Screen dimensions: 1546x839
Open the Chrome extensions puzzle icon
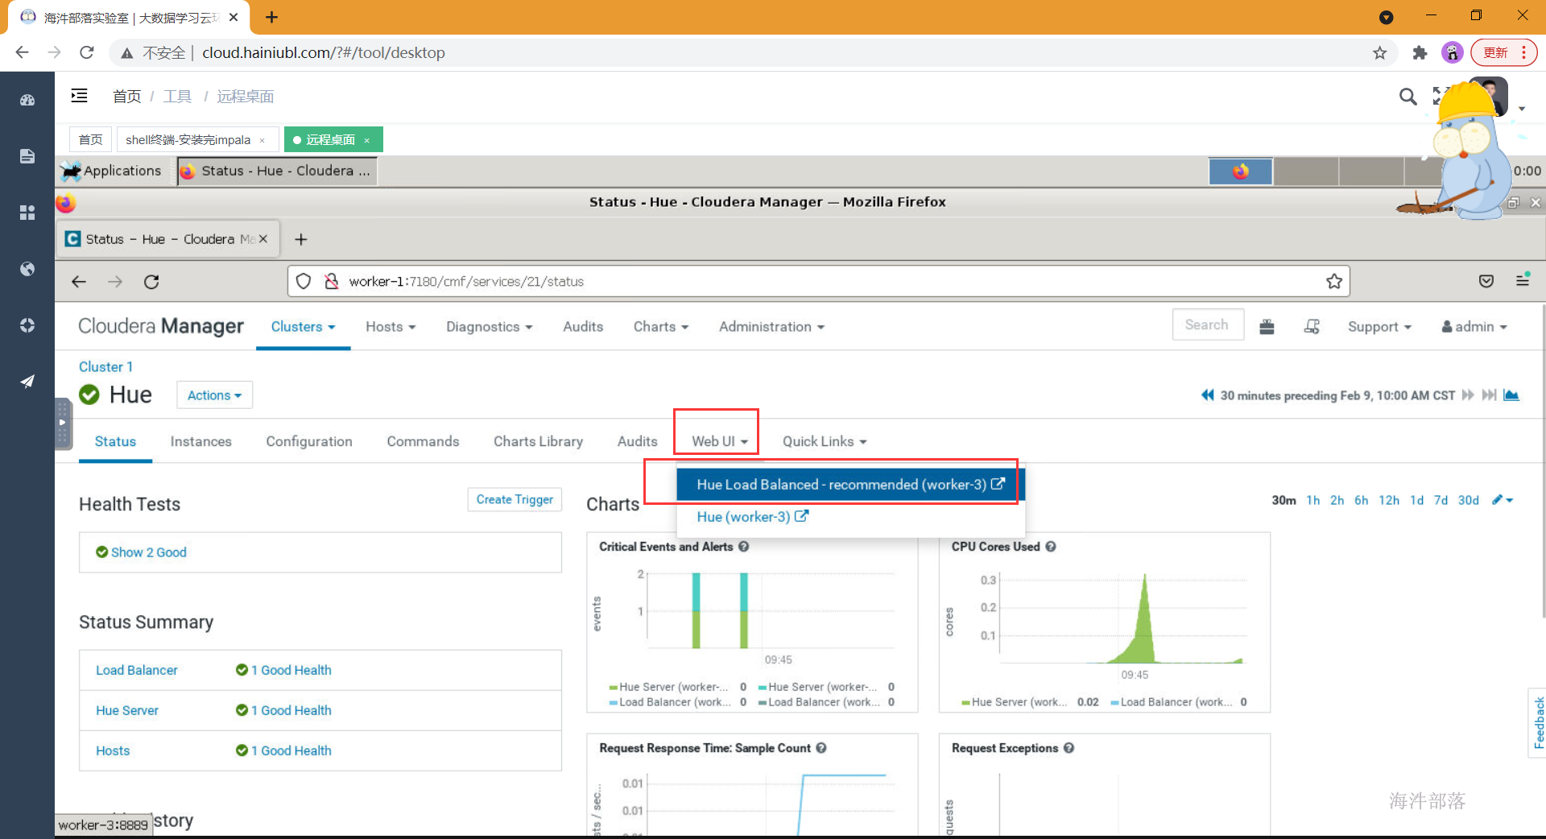1420,53
